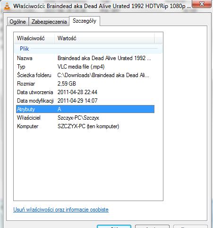
Task: Select the Komputer property label
Action: coord(27,126)
